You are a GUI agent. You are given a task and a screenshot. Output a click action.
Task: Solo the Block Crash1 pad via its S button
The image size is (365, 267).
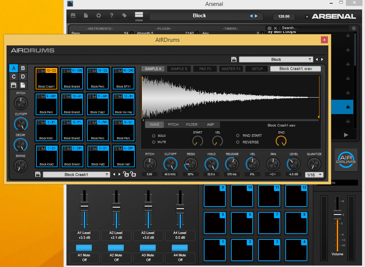(38, 70)
